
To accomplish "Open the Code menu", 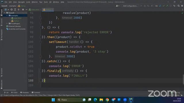I will (28, 2).
